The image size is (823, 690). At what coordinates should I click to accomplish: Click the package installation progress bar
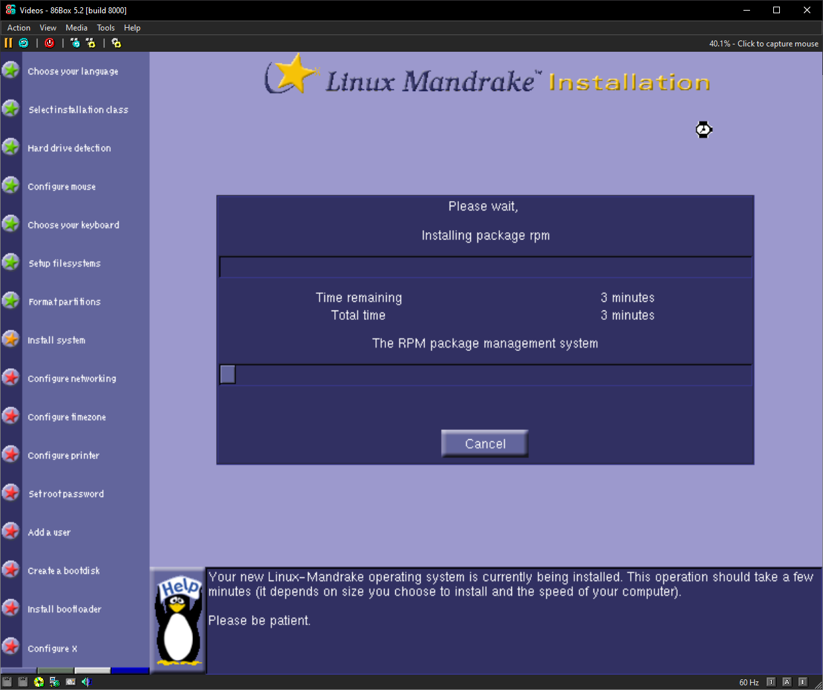(x=485, y=267)
